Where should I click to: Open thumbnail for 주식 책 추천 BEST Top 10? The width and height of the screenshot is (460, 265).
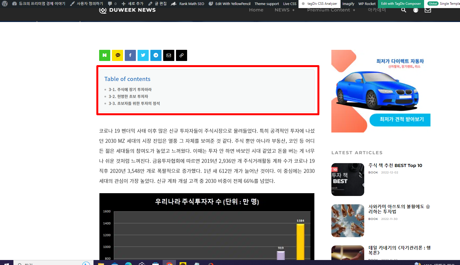pos(348,180)
